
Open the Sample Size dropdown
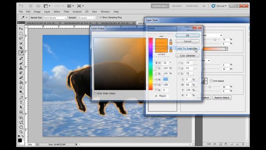point(55,17)
